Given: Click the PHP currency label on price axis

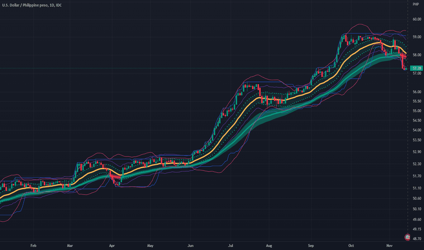Looking at the screenshot, I should point(416,5).
